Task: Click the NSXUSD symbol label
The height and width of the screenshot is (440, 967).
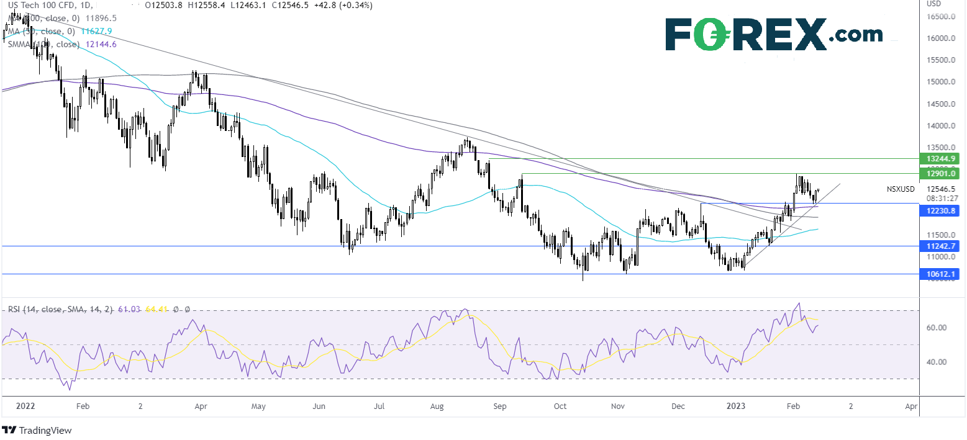Action: coord(901,189)
